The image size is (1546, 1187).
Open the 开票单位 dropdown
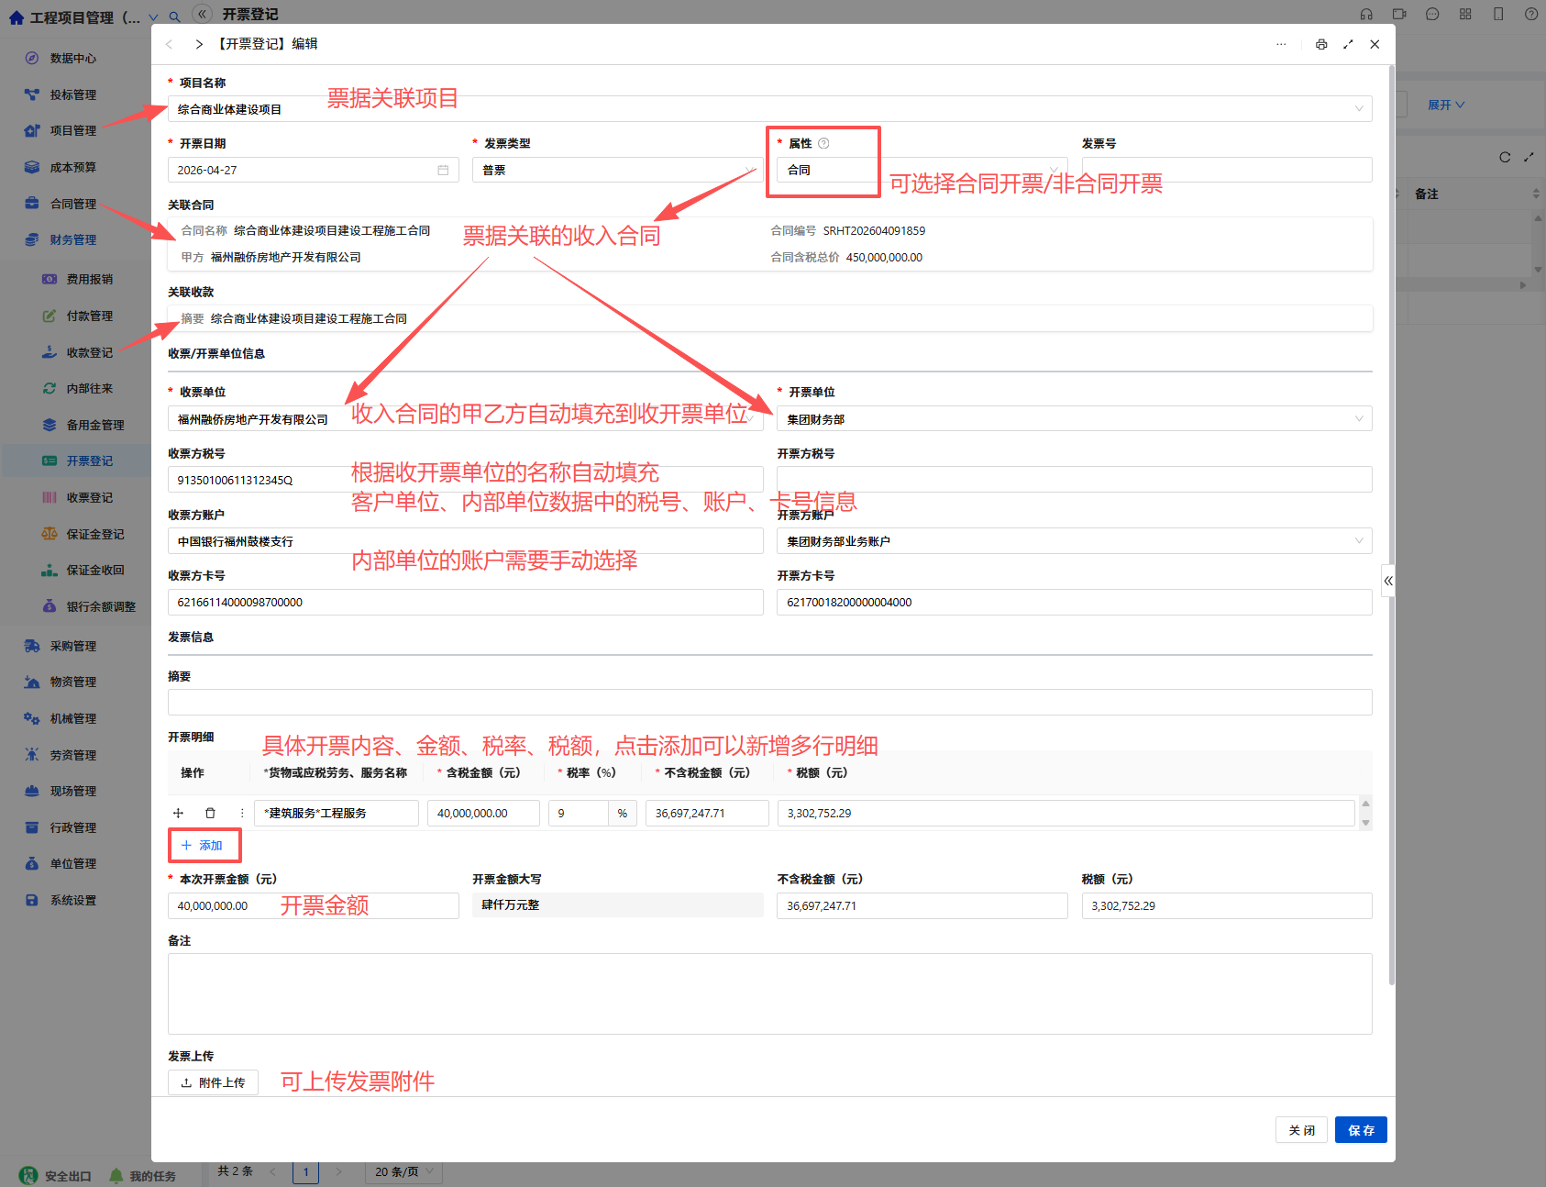[1075, 418]
